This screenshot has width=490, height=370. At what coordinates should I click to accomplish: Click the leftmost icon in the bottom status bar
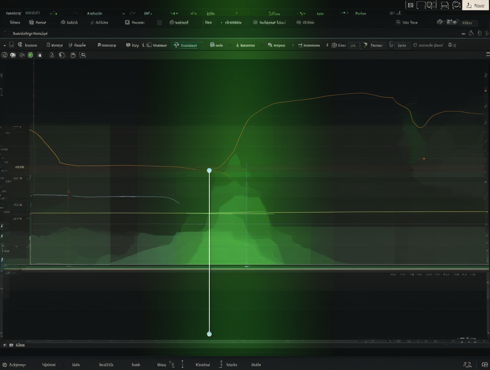coord(5,365)
